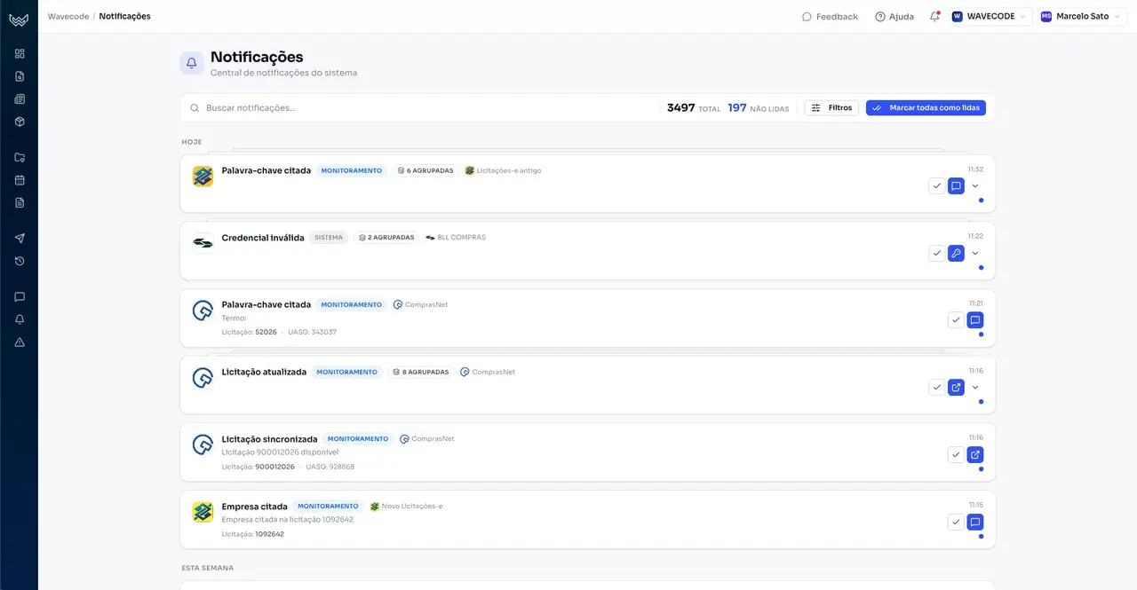Open chat for Palavra-chave citada 11:32 notification
Image resolution: width=1137 pixels, height=590 pixels.
[956, 186]
